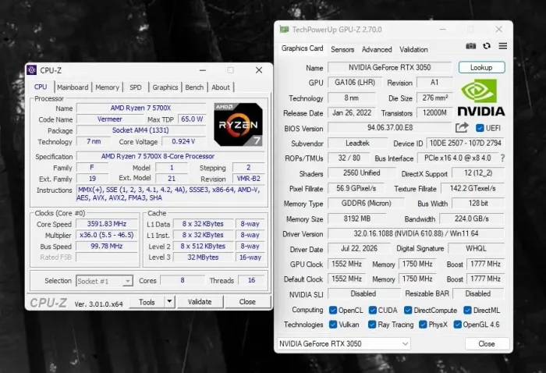Click the Cores value 8
Viewport: 546px width, 373px height.
coord(182,280)
